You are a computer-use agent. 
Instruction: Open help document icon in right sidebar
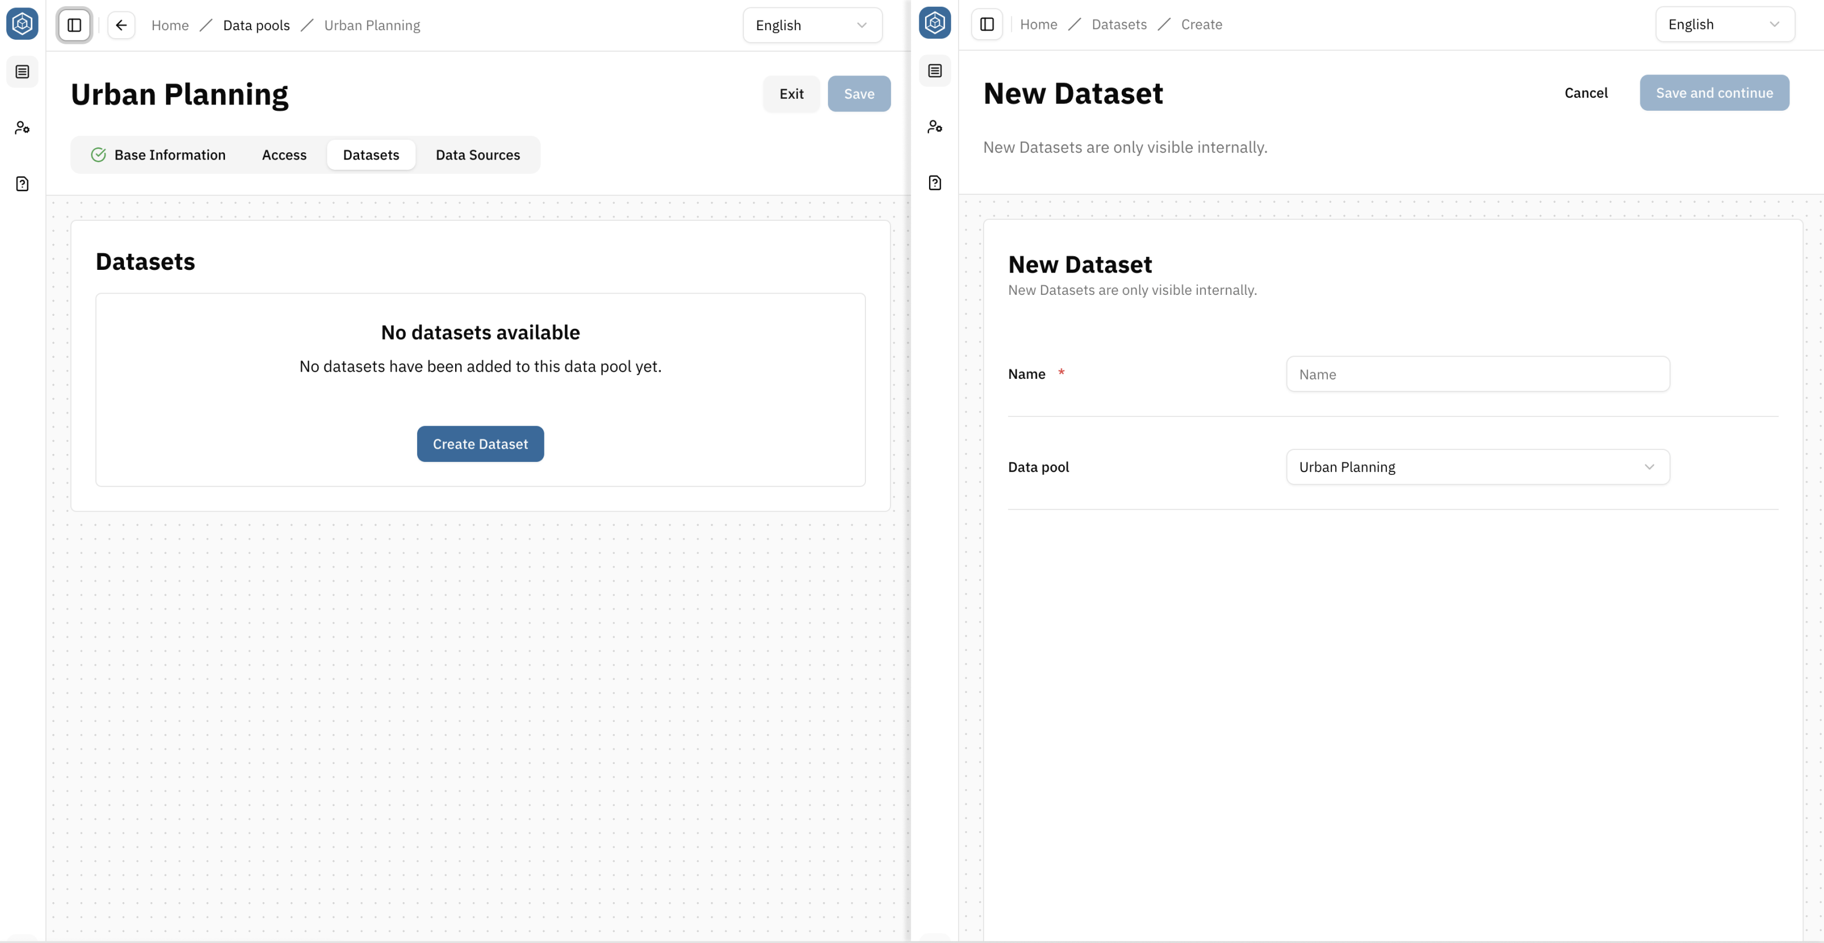(935, 183)
